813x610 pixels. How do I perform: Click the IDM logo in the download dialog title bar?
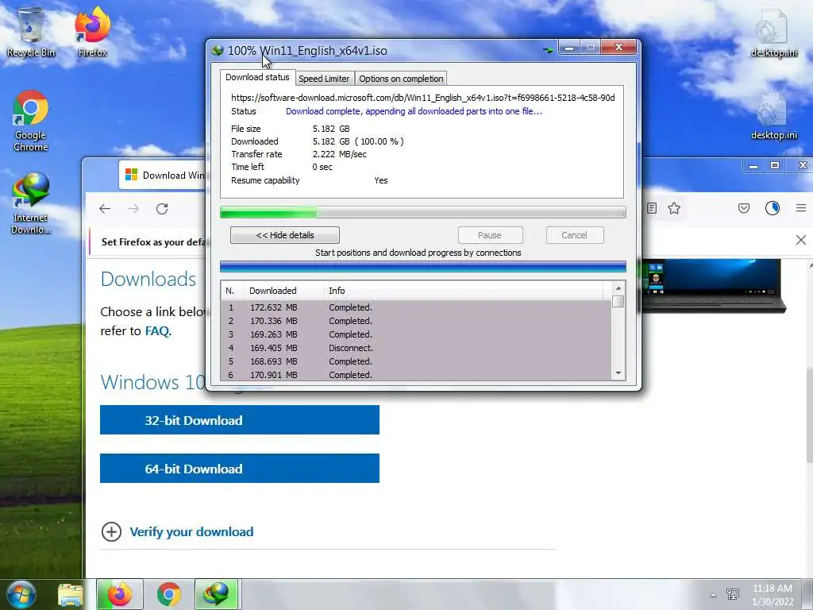coord(218,50)
